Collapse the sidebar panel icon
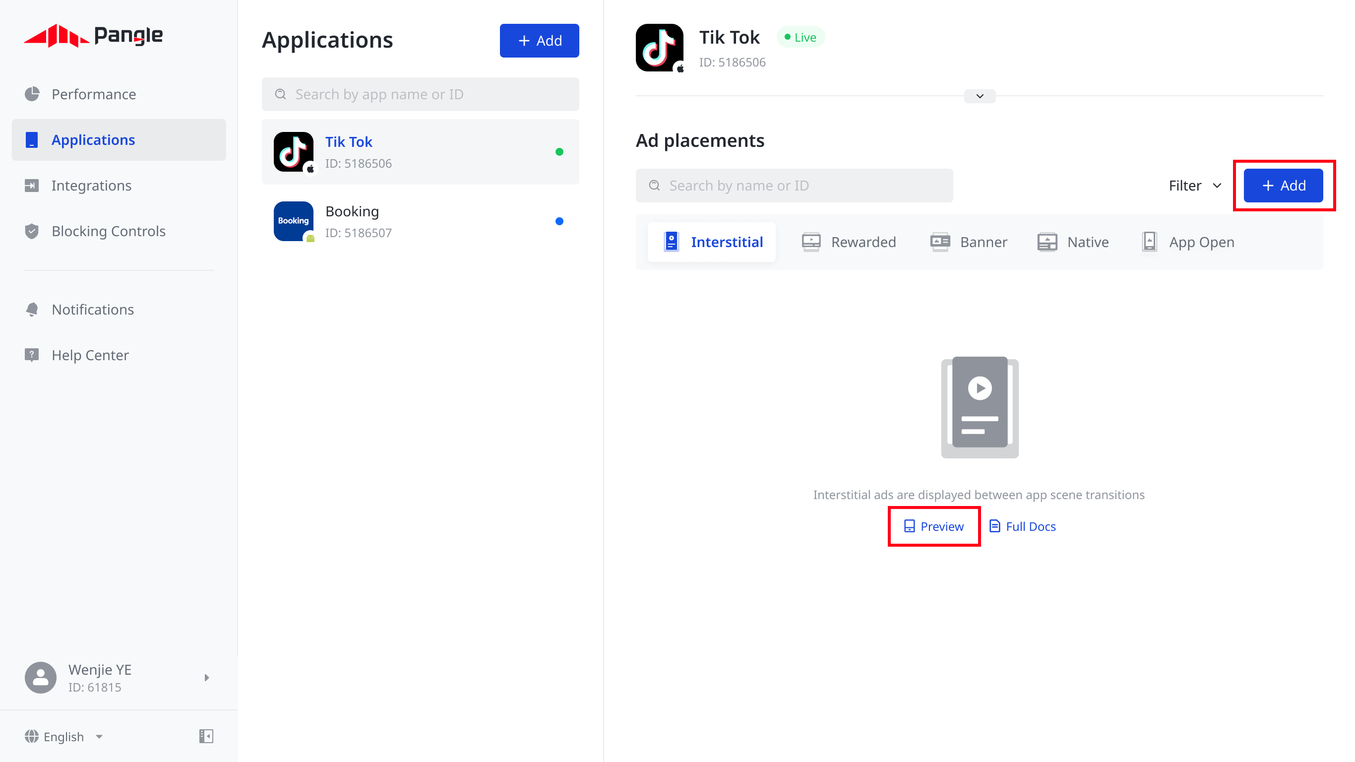The image size is (1355, 762). tap(206, 737)
